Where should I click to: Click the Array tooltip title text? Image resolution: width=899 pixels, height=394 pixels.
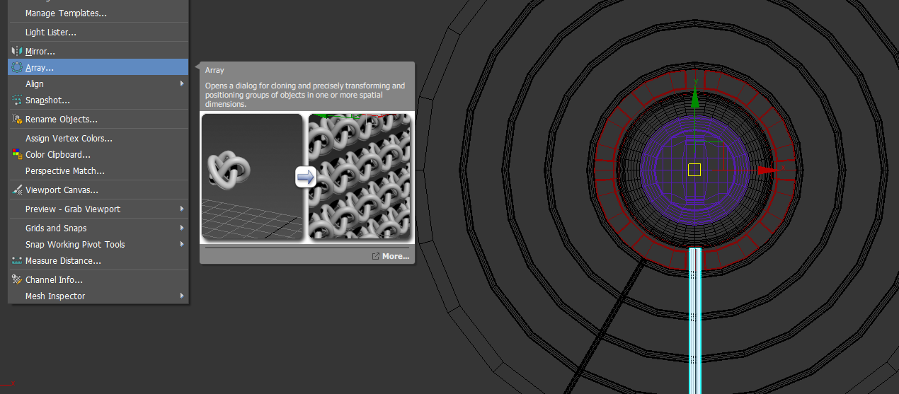pos(214,70)
